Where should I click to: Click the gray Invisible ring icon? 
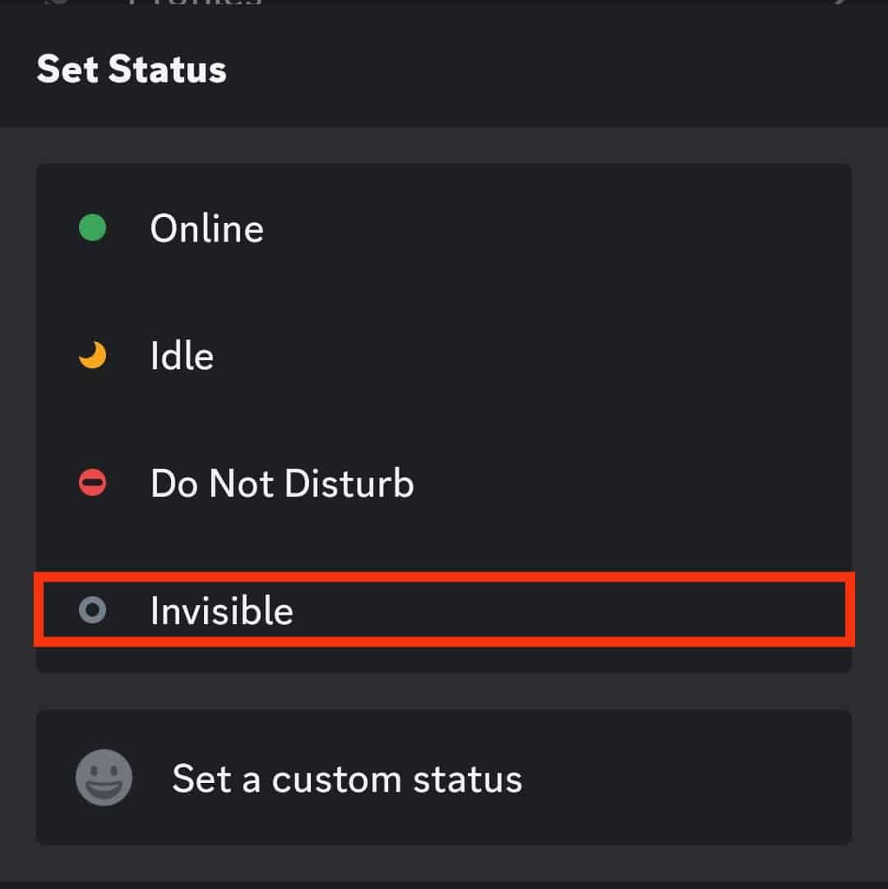tap(92, 610)
